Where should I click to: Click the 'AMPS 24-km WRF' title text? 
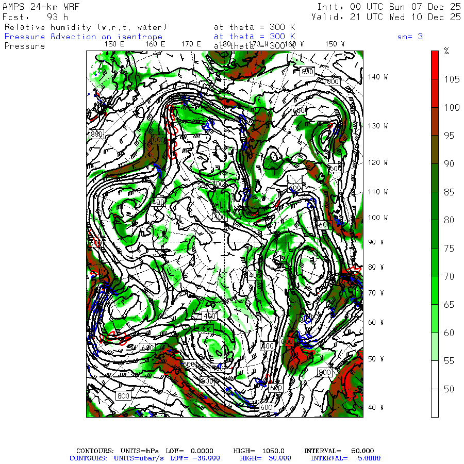[41, 7]
